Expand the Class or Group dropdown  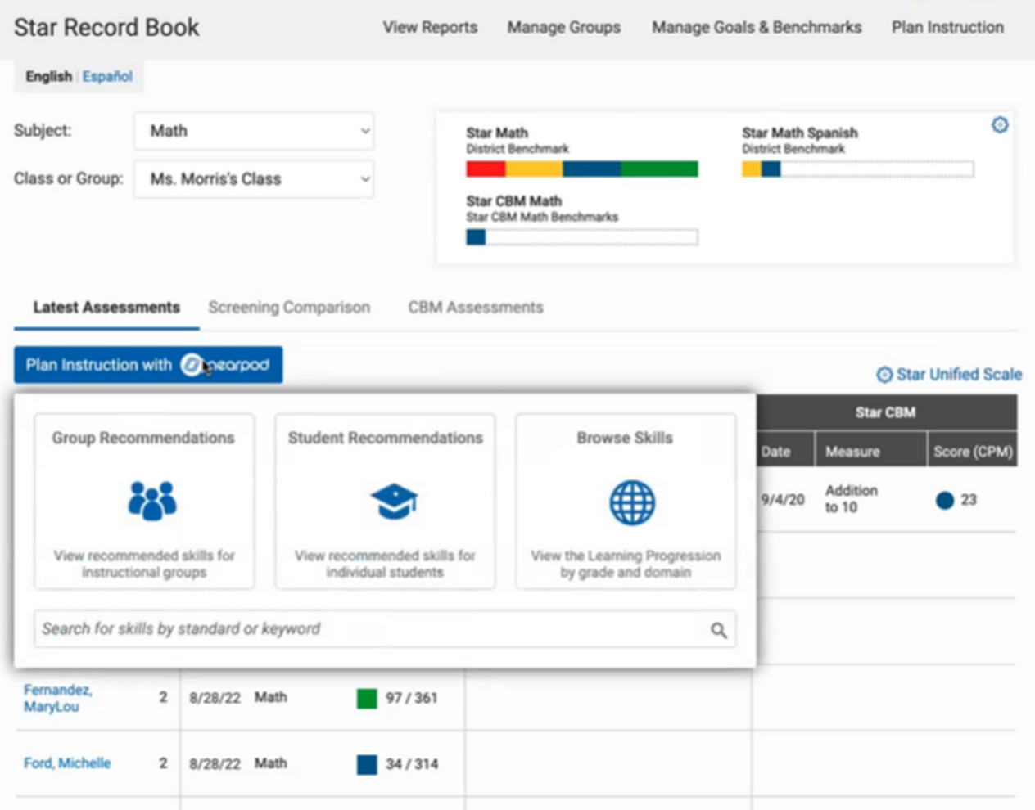point(254,179)
